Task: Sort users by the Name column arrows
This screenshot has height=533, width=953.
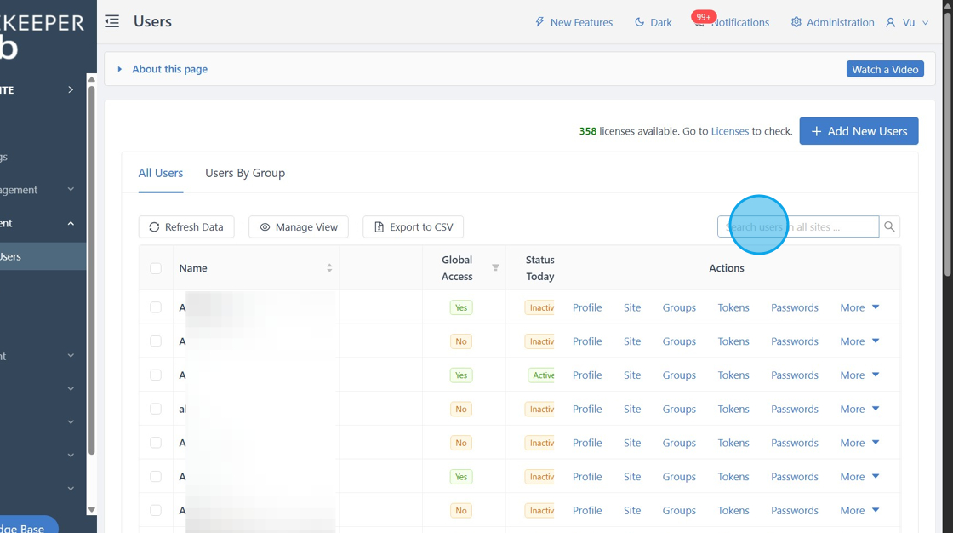Action: 329,267
